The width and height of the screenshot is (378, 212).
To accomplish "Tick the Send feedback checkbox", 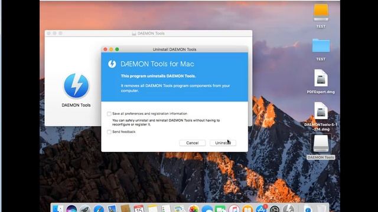I will 109,132.
